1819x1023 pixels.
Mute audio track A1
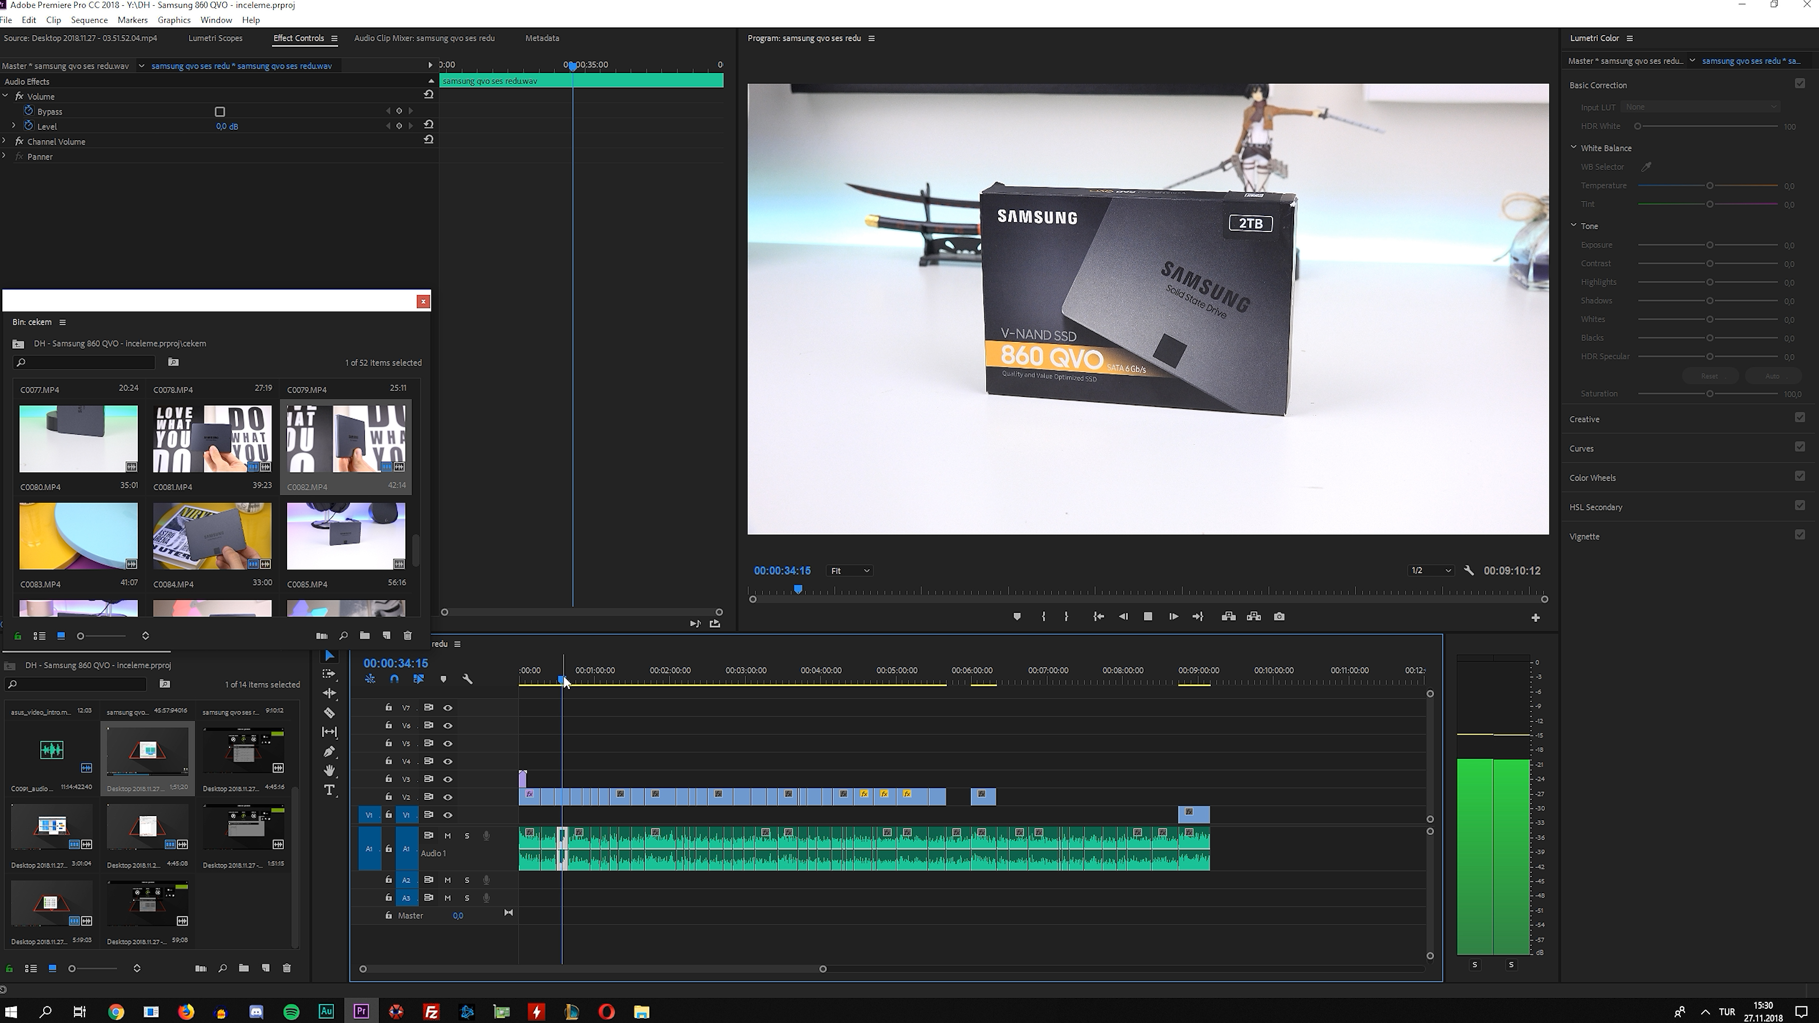[447, 835]
